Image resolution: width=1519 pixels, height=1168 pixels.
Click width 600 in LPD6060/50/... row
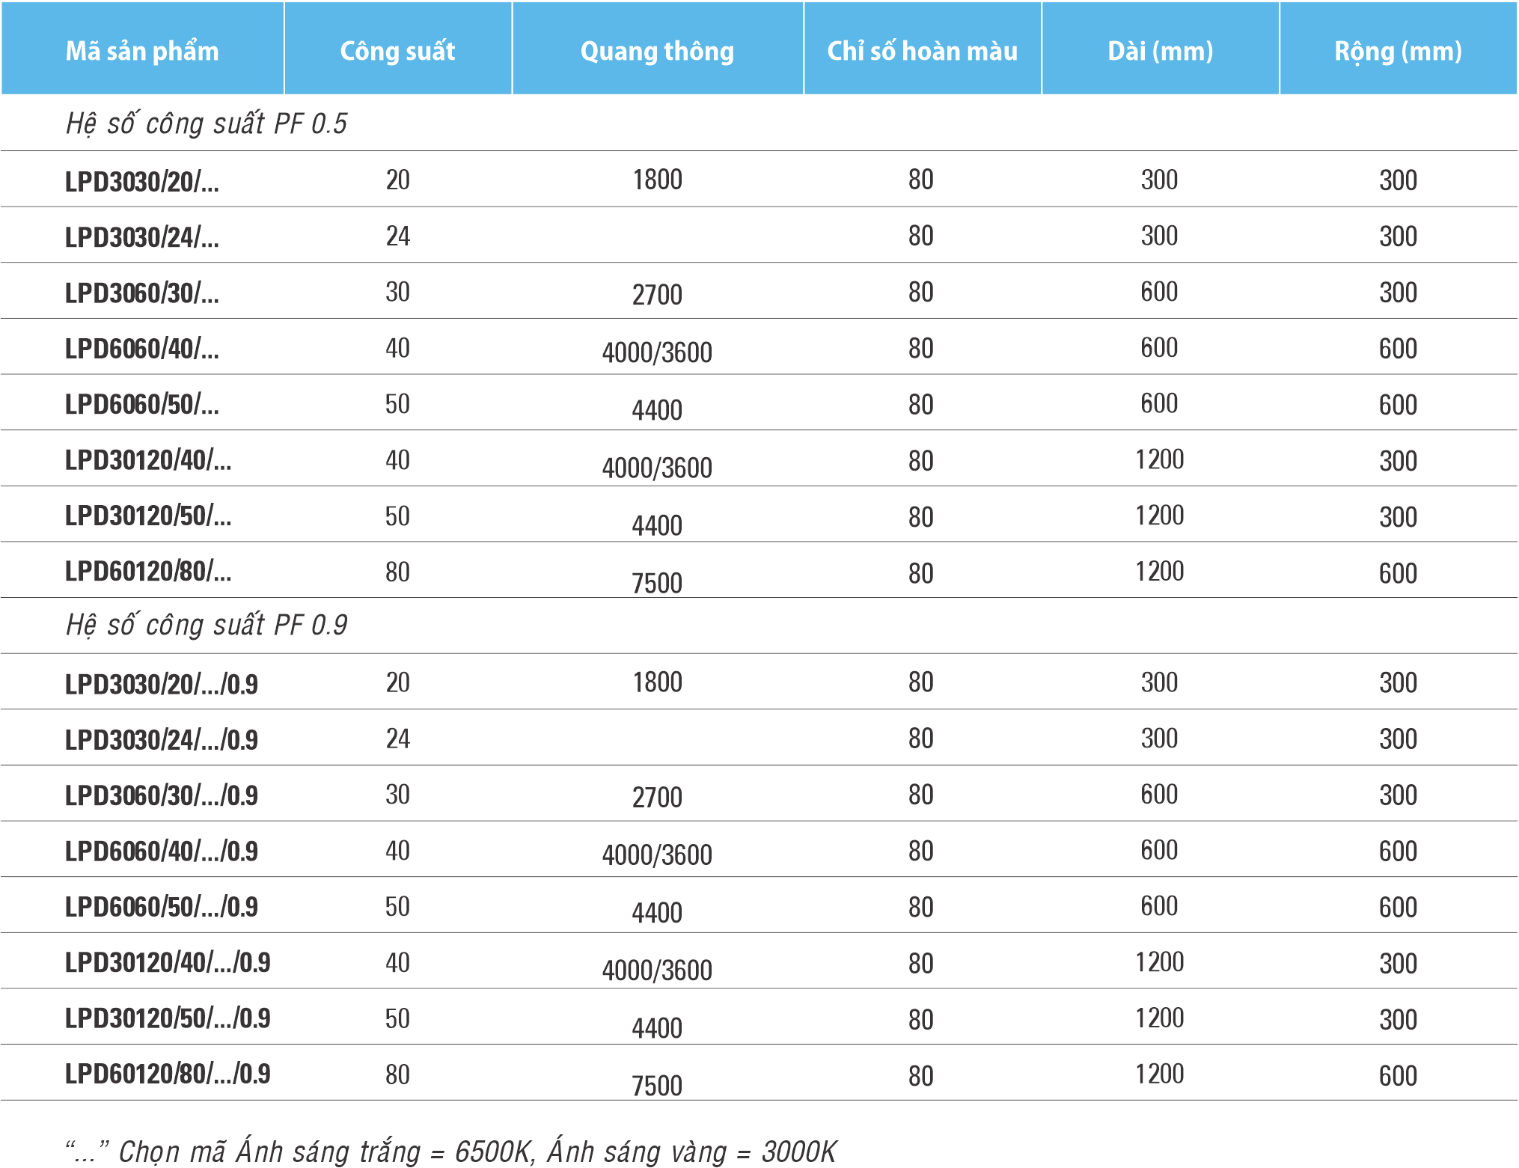click(1399, 405)
